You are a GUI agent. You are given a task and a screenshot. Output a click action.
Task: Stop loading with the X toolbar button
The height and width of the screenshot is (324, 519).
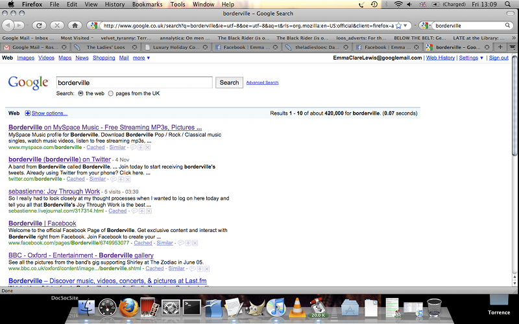(x=57, y=25)
